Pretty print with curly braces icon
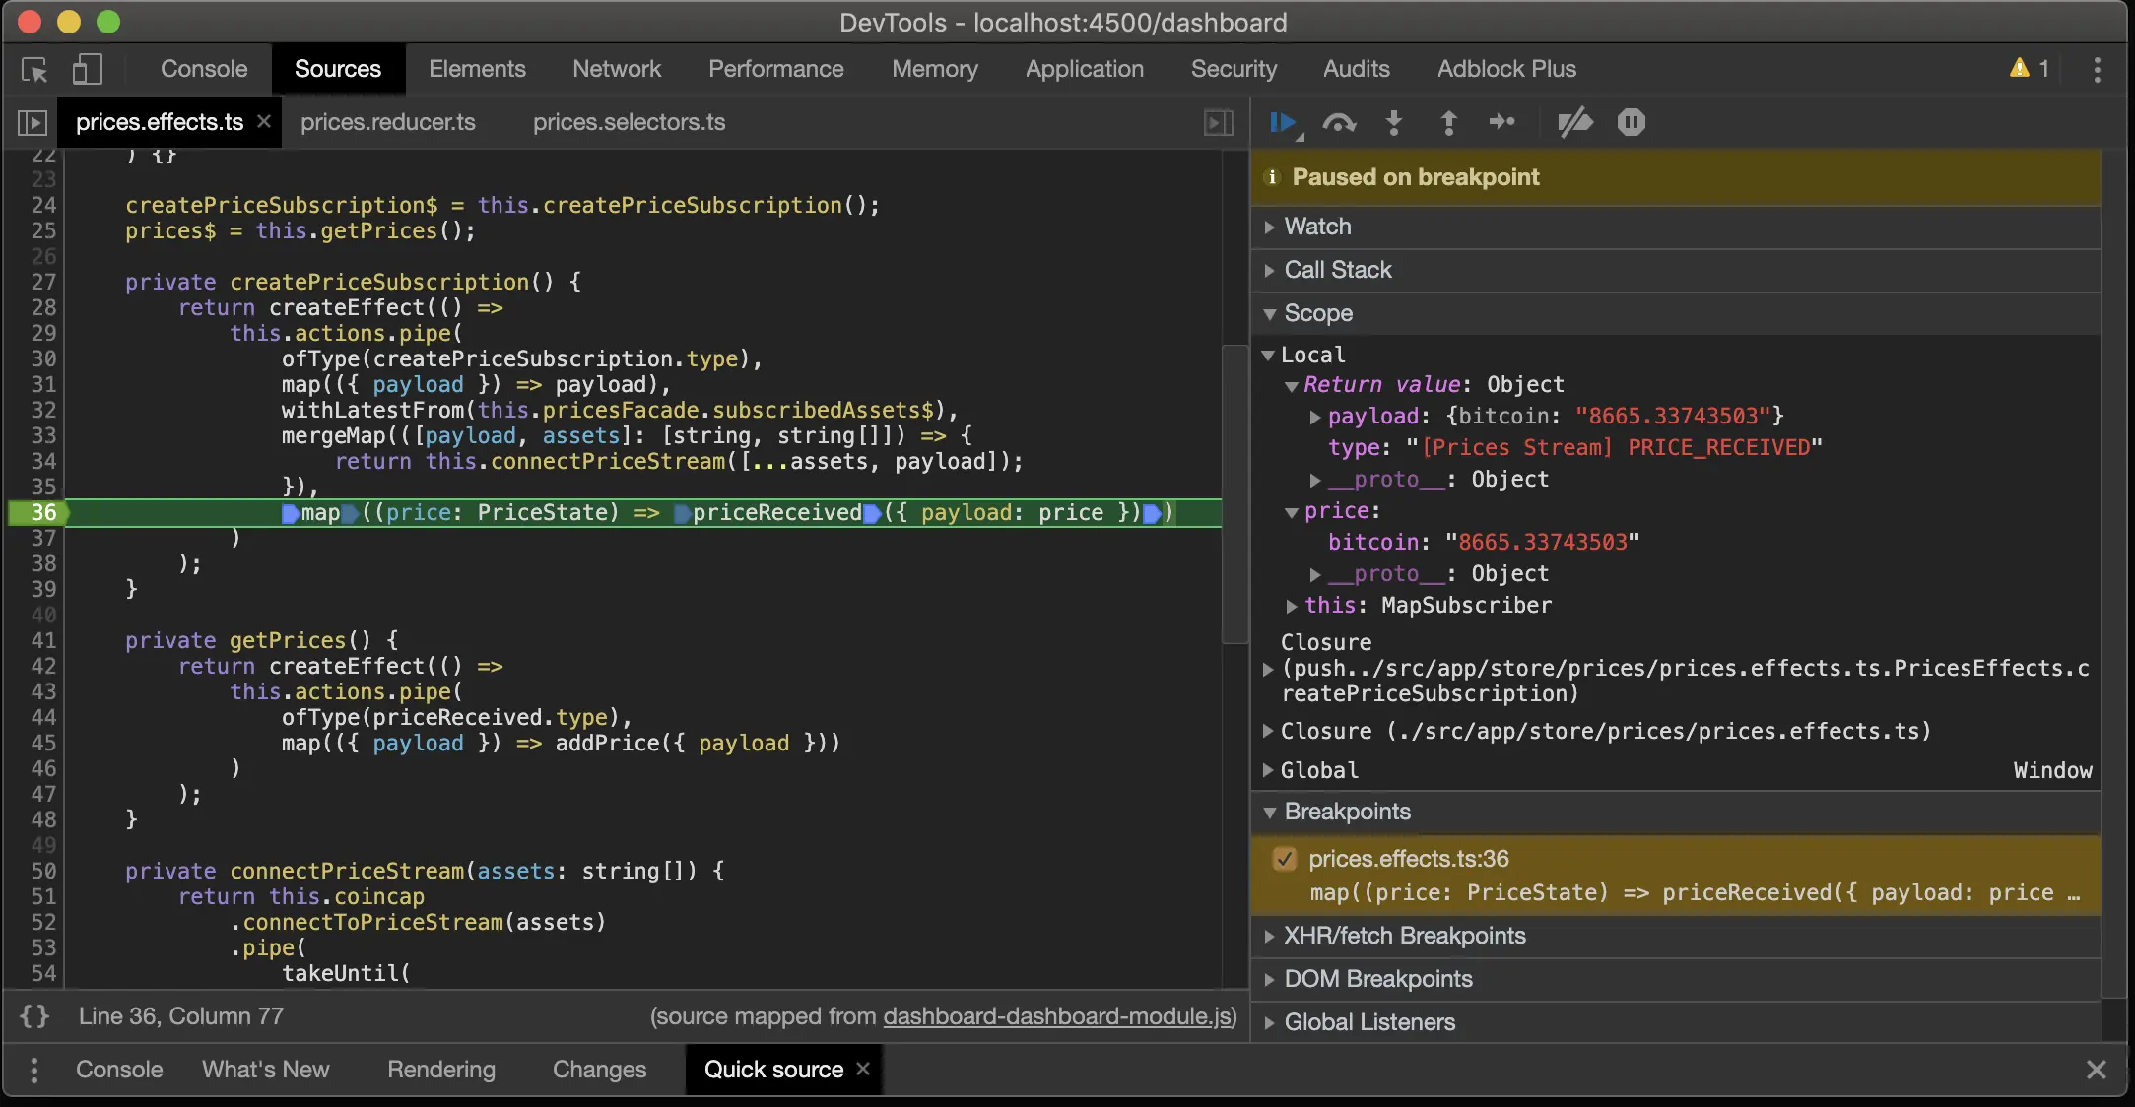The image size is (2135, 1107). [x=34, y=1016]
